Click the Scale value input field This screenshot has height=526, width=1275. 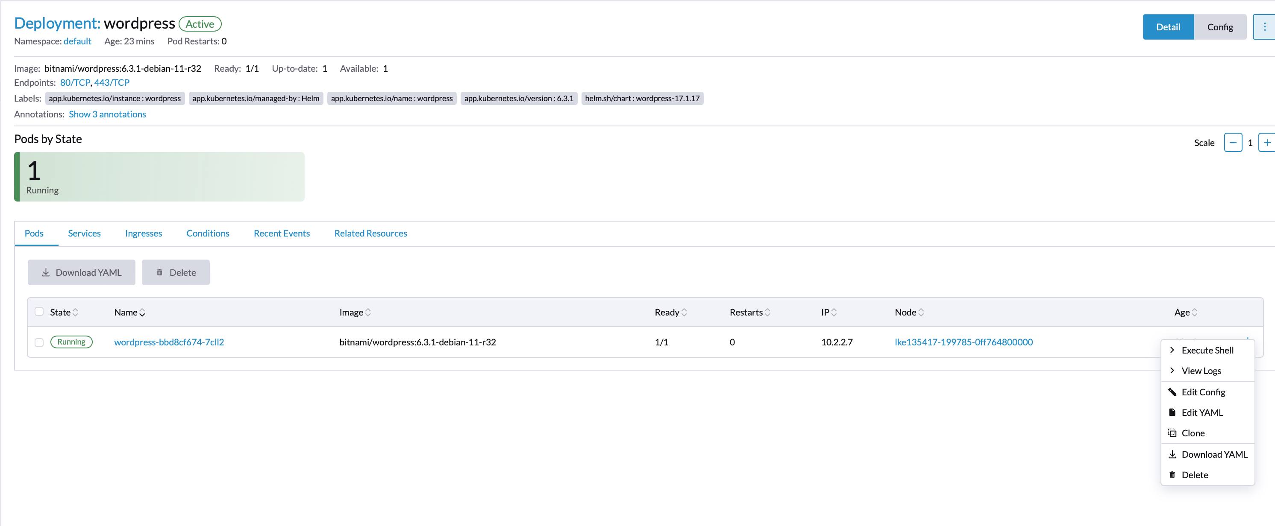[x=1250, y=142]
